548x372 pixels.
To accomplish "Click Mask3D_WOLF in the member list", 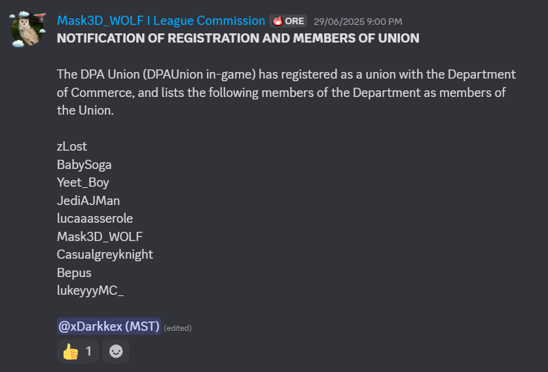I will point(100,236).
